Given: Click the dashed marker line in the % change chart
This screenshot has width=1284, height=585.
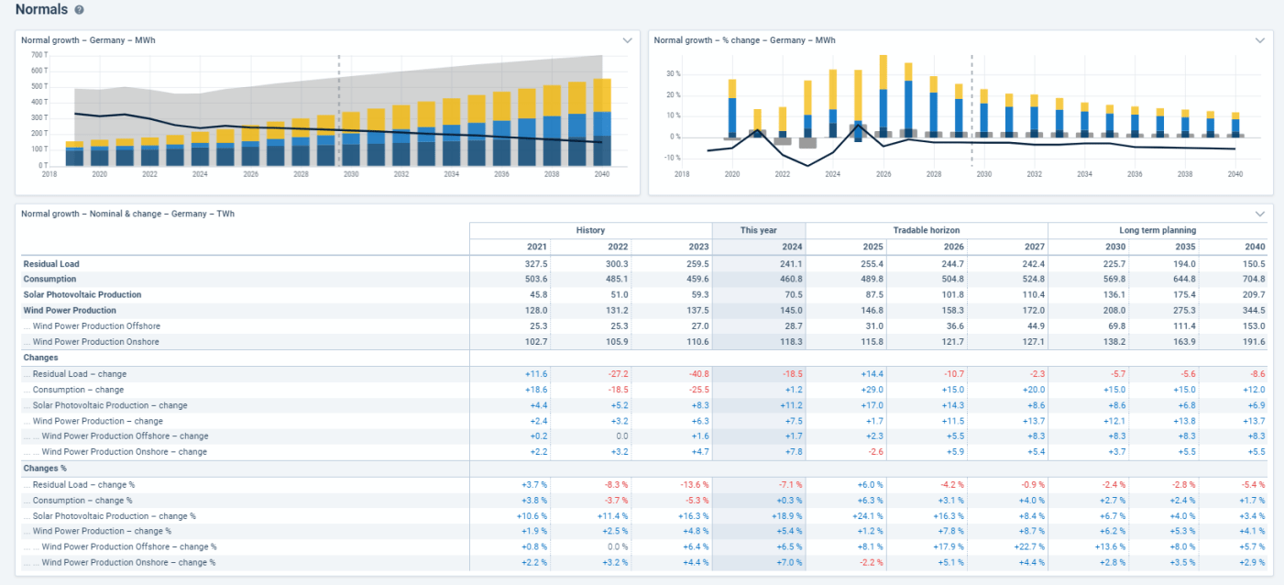Looking at the screenshot, I should pyautogui.click(x=971, y=110).
